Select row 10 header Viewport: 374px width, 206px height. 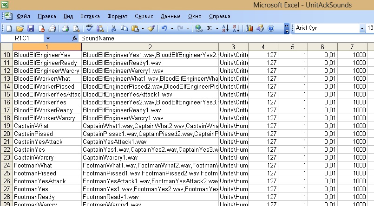pos(7,55)
